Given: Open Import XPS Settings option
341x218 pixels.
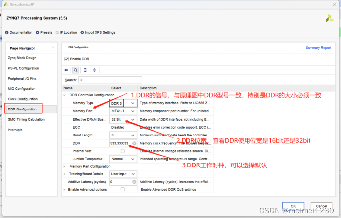Looking at the screenshot, I should click(97, 32).
